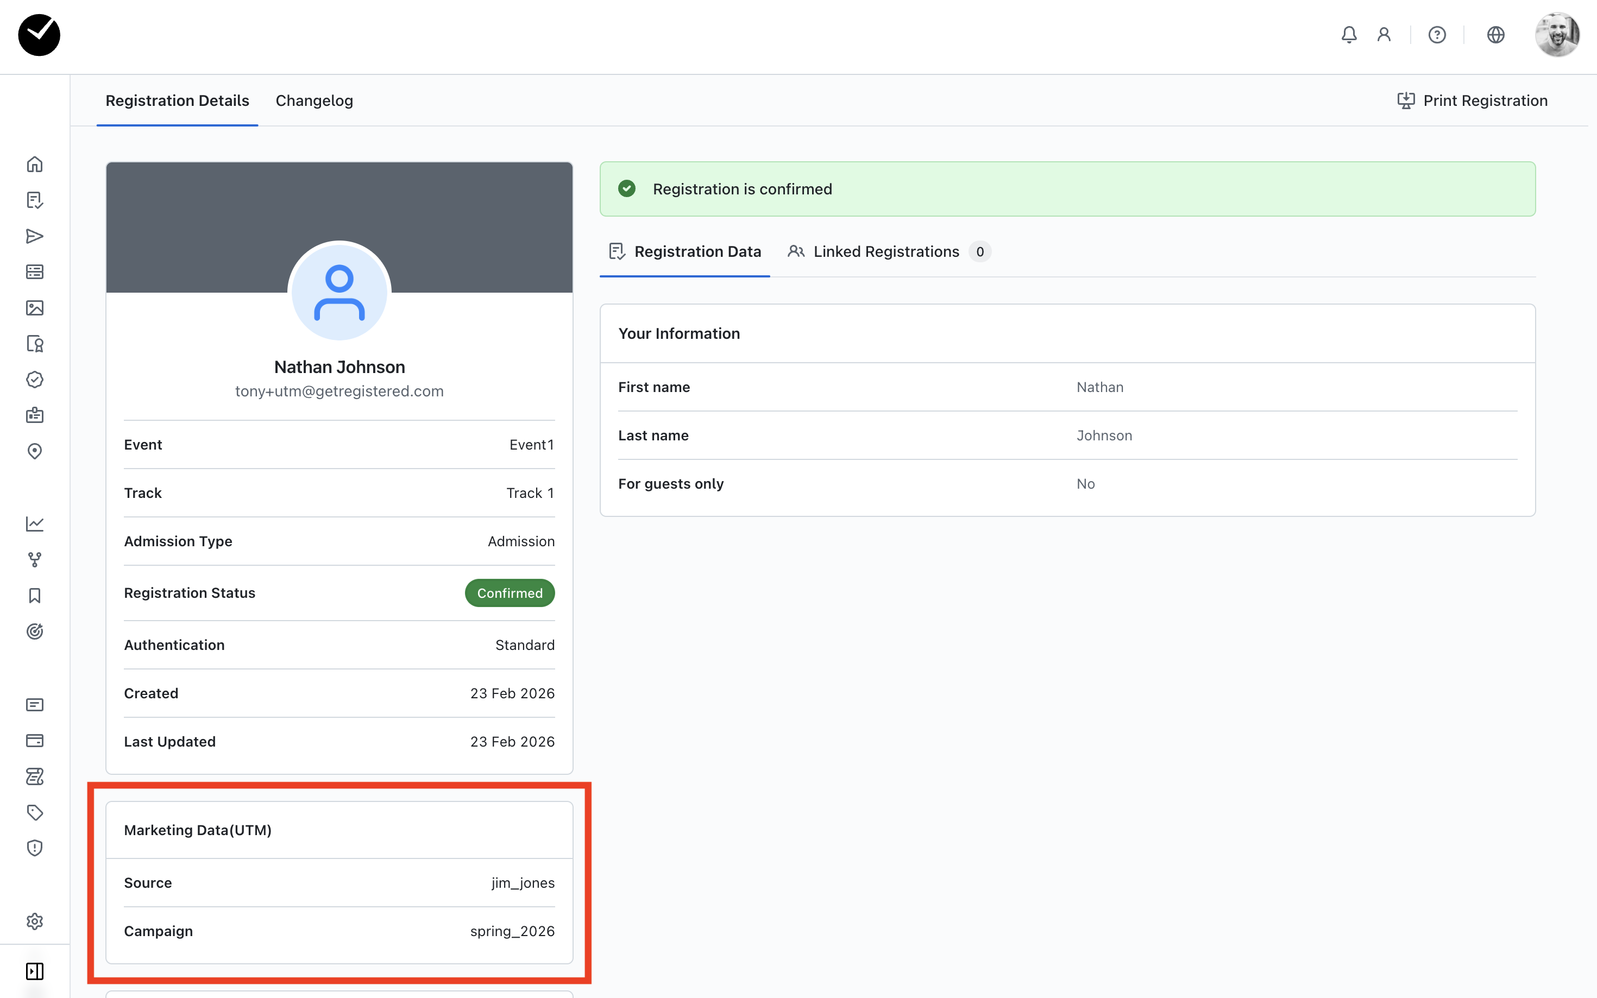Click the Confirmed status badge
Viewport: 1597px width, 998px height.
510,593
